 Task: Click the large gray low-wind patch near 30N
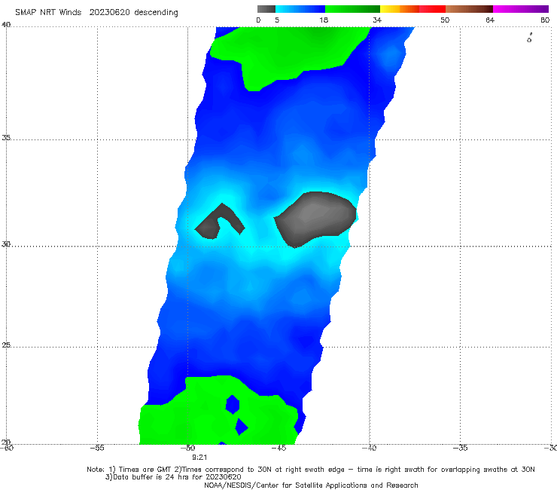click(x=315, y=219)
